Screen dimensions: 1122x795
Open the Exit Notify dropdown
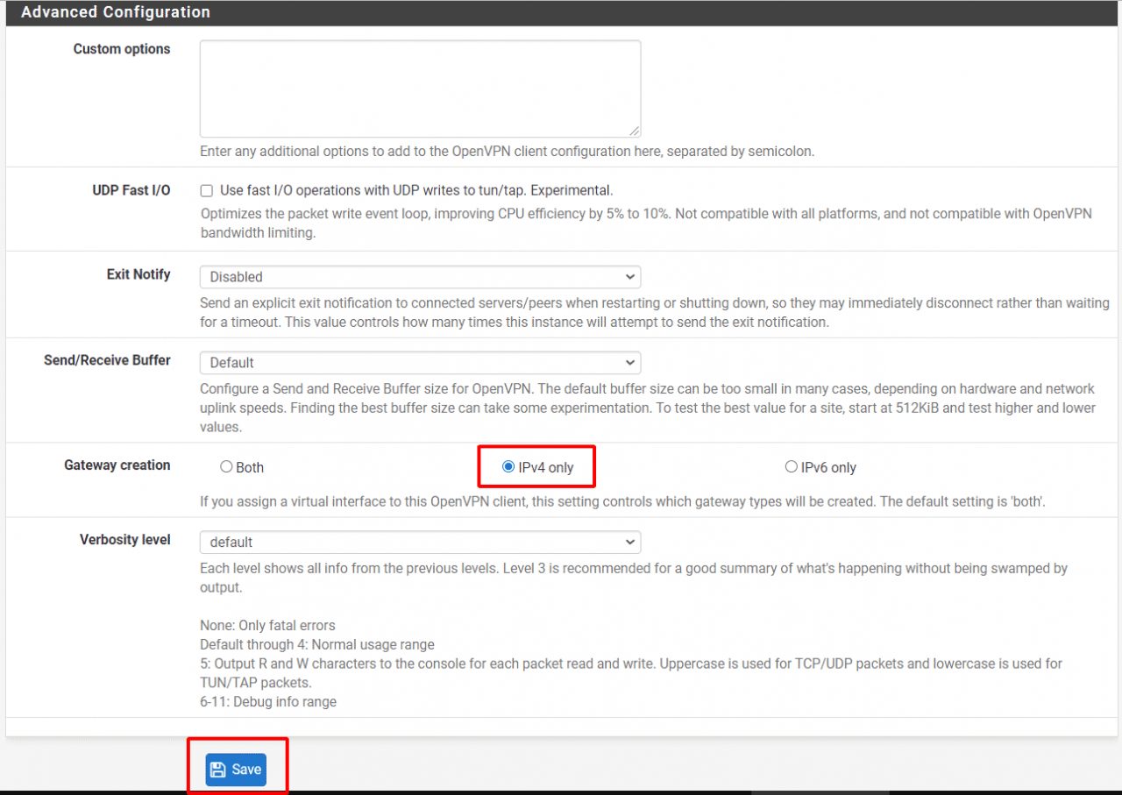[x=419, y=277]
